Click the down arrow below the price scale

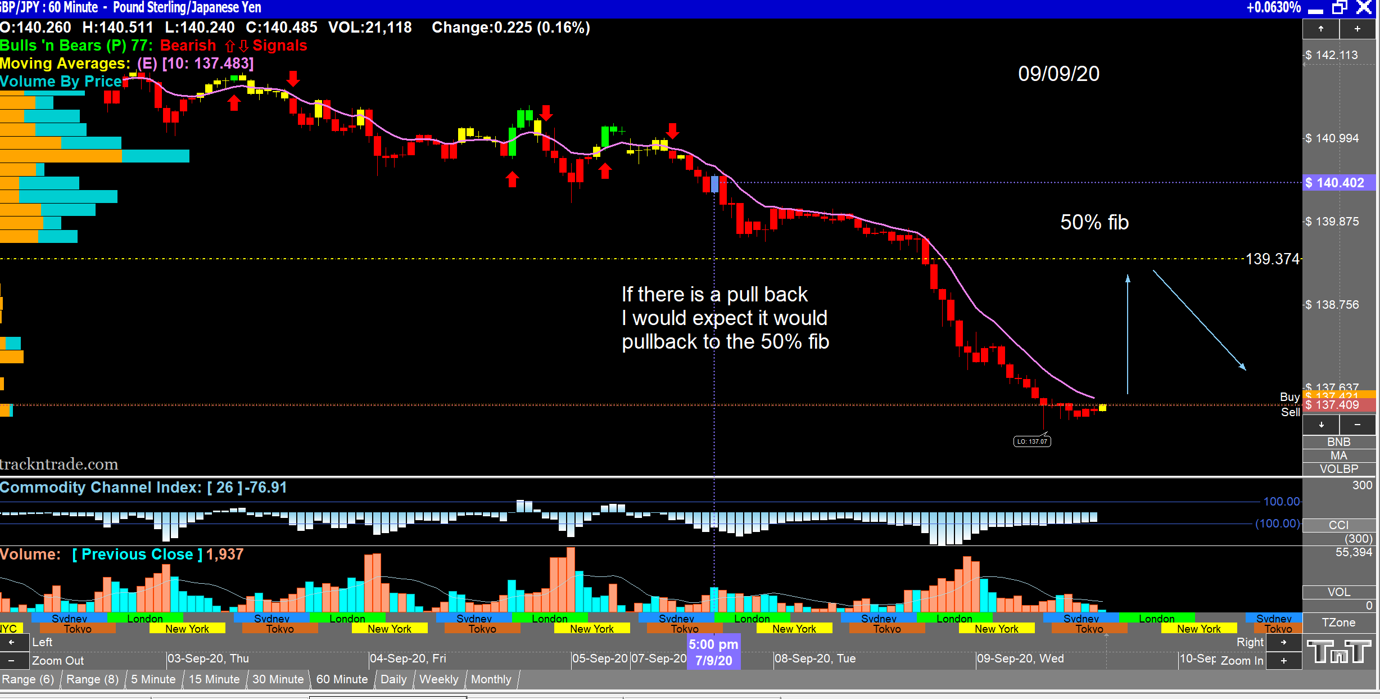pos(1320,425)
